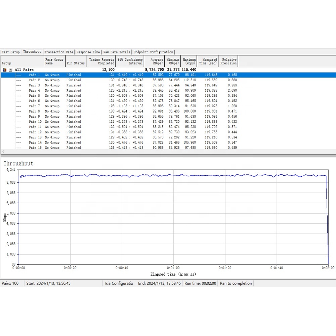Click the Start time status entry
The image size is (336, 336).
click(48, 283)
